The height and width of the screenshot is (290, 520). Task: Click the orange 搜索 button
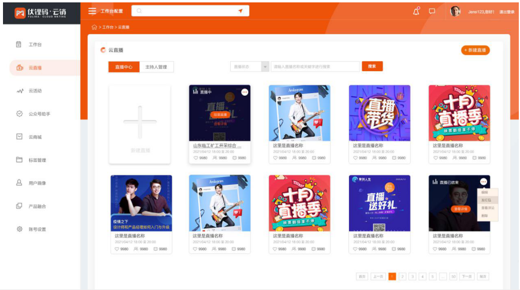(x=372, y=66)
